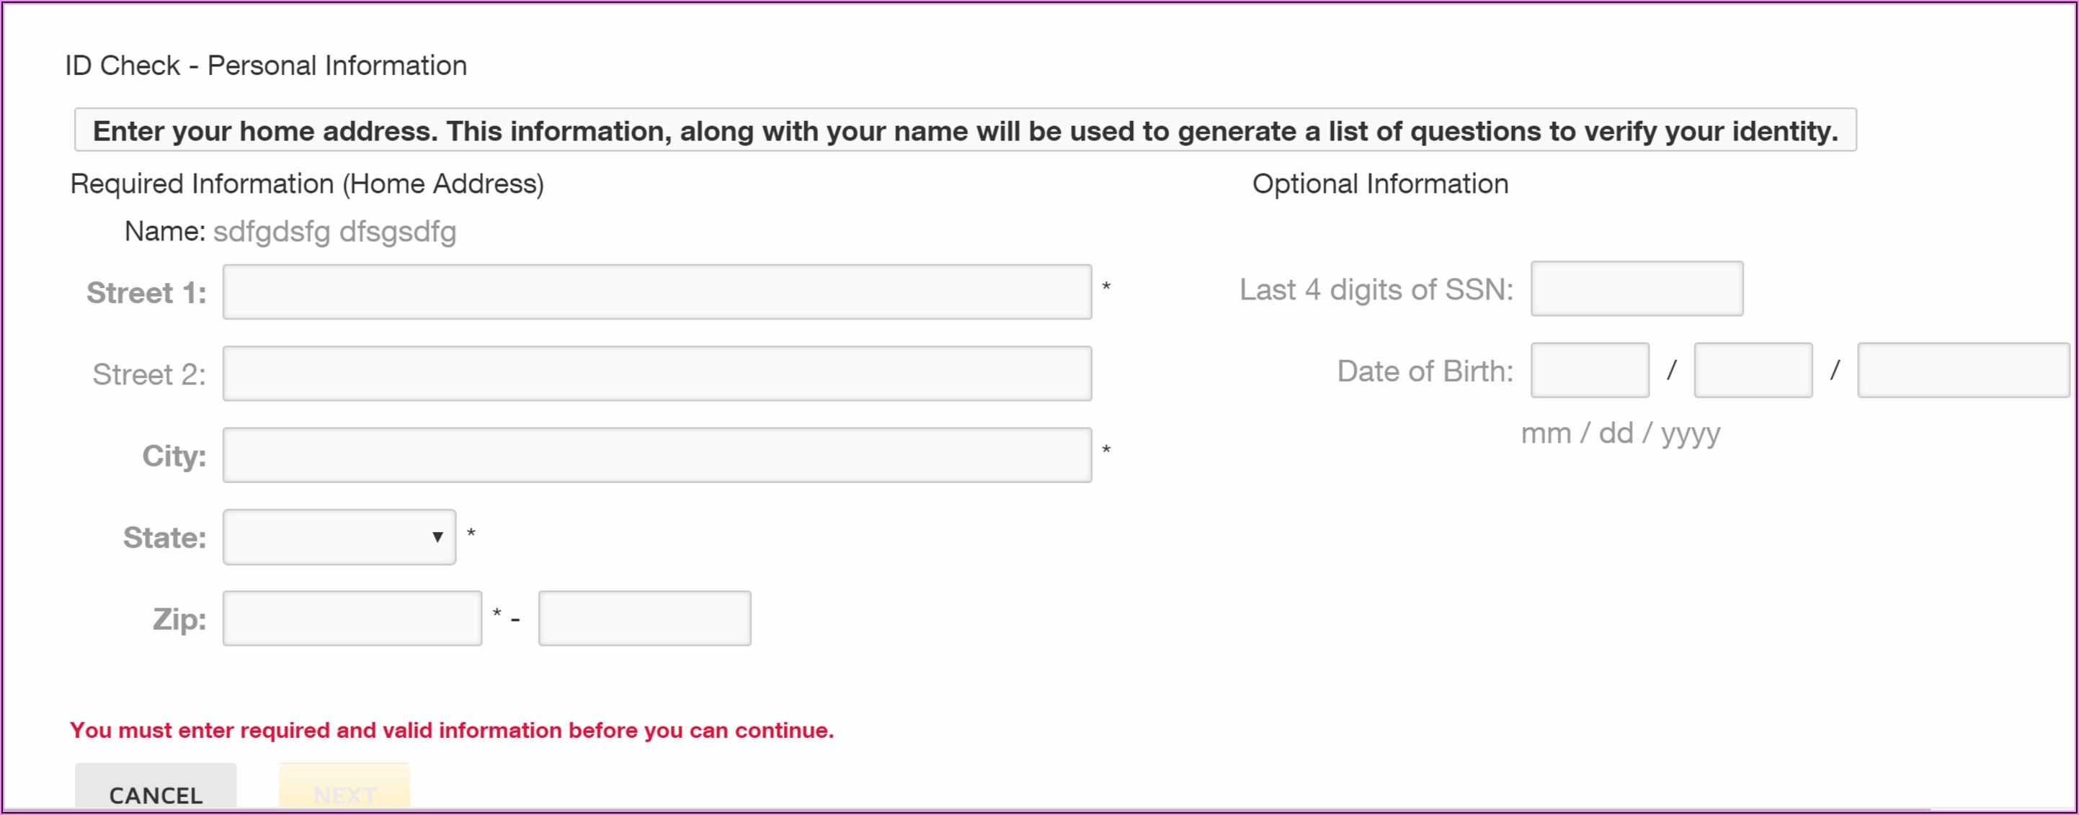Click the Zip label
This screenshot has height=815, width=2079.
[179, 619]
